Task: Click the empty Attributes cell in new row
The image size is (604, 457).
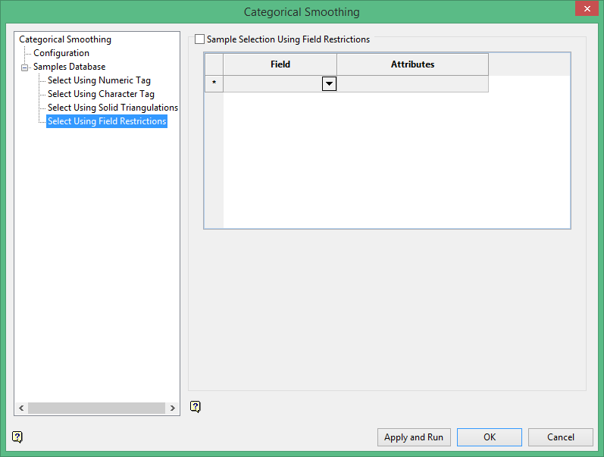Action: pyautogui.click(x=412, y=83)
